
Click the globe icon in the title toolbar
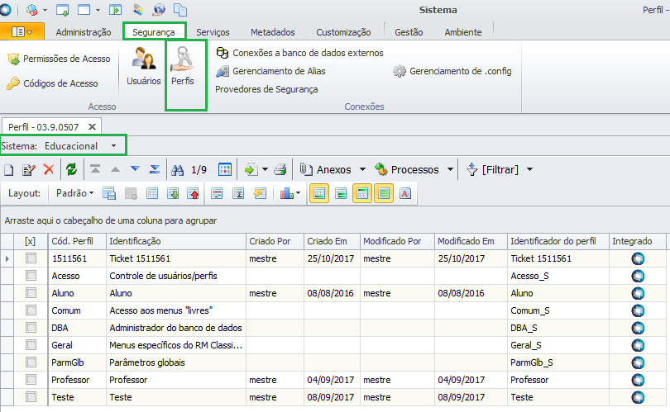[x=159, y=9]
